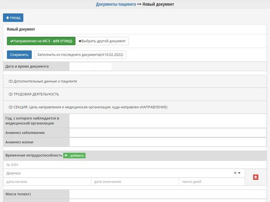Clear the Диагноз selection with the x icon
The image size is (270, 202).
[235, 173]
